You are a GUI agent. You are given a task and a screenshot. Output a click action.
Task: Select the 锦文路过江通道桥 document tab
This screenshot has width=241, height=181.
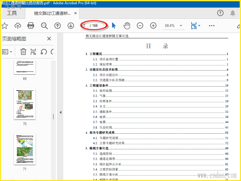point(52,13)
